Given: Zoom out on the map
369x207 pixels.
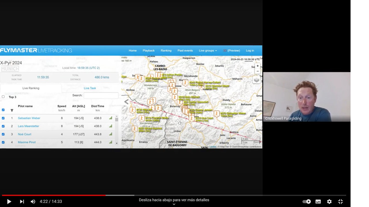Looking at the screenshot, I should click(257, 71).
